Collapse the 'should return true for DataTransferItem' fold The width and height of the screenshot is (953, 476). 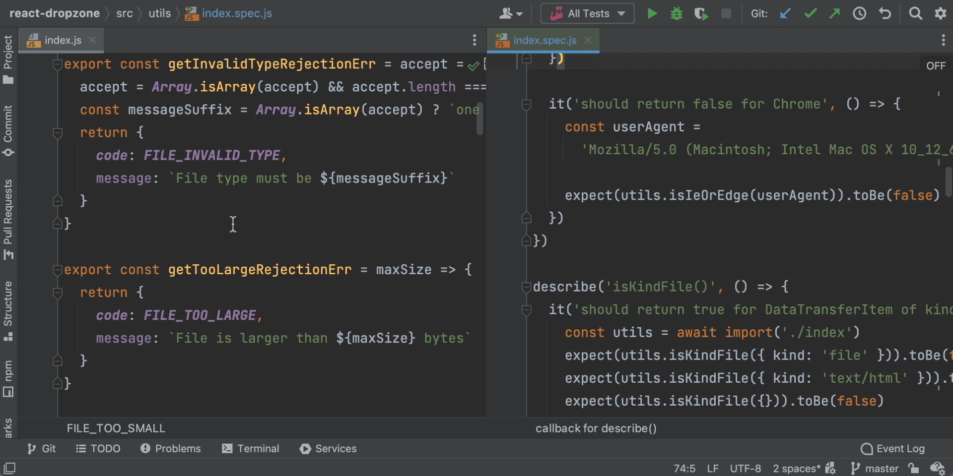(527, 309)
